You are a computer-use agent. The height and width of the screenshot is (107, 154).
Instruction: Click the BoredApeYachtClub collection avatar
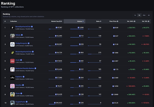[12, 28]
